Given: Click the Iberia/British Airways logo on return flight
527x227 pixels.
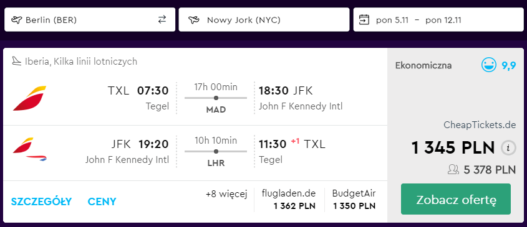Looking at the screenshot, I should click(x=29, y=149).
